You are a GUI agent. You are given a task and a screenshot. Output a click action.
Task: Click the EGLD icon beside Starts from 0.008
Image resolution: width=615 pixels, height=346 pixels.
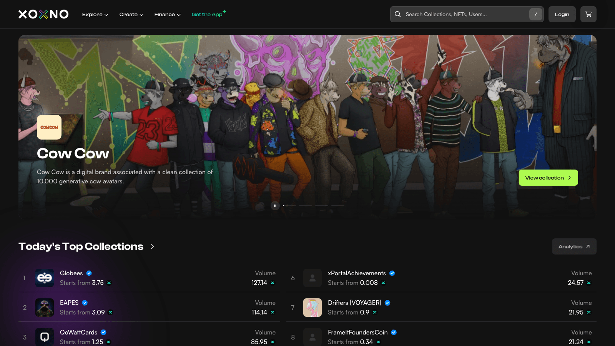[x=383, y=283]
